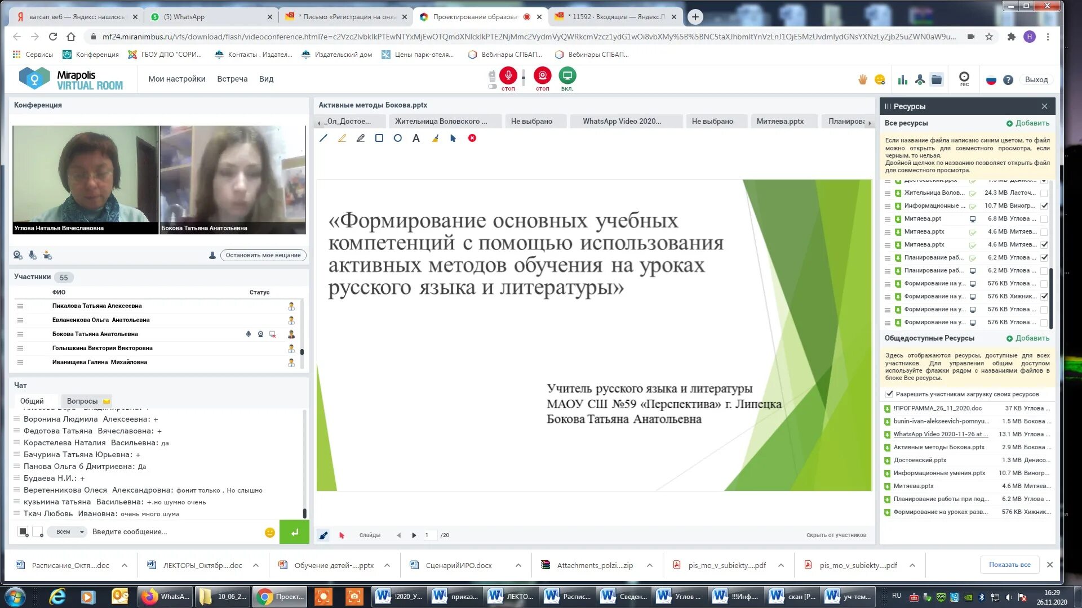This screenshot has height=608, width=1082.
Task: Click the red delete annotations icon
Action: [x=472, y=138]
